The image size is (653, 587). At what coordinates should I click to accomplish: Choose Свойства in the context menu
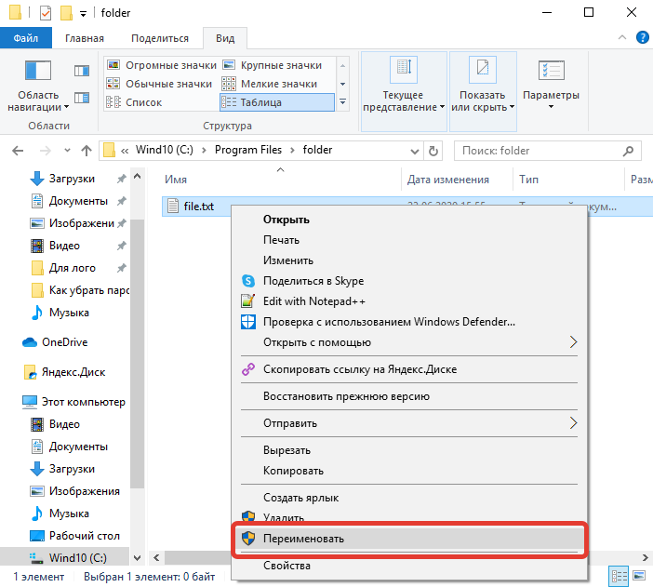tap(409, 566)
